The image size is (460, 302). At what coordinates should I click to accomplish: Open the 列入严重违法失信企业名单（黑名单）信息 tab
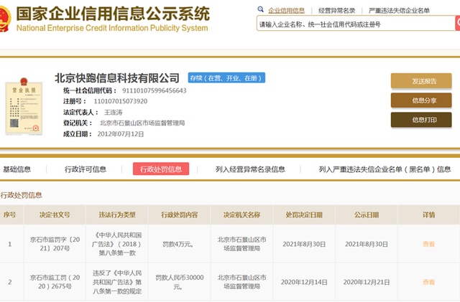coord(385,169)
